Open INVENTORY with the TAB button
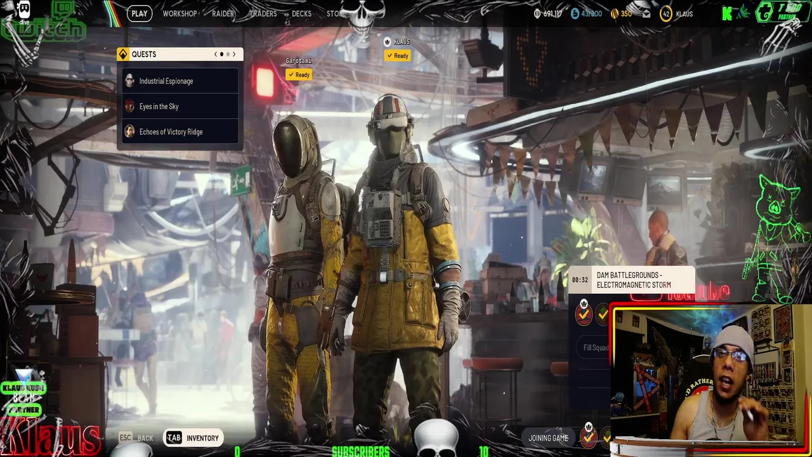This screenshot has width=812, height=457. click(x=193, y=438)
